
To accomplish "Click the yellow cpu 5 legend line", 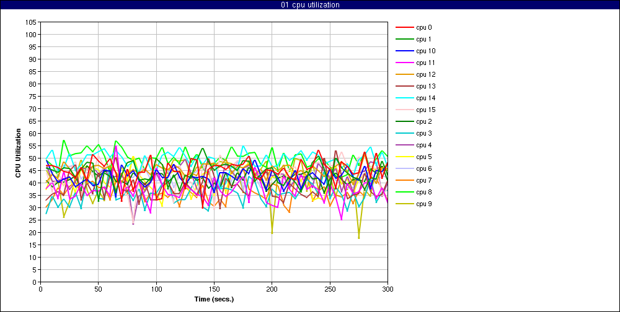I will (x=404, y=157).
